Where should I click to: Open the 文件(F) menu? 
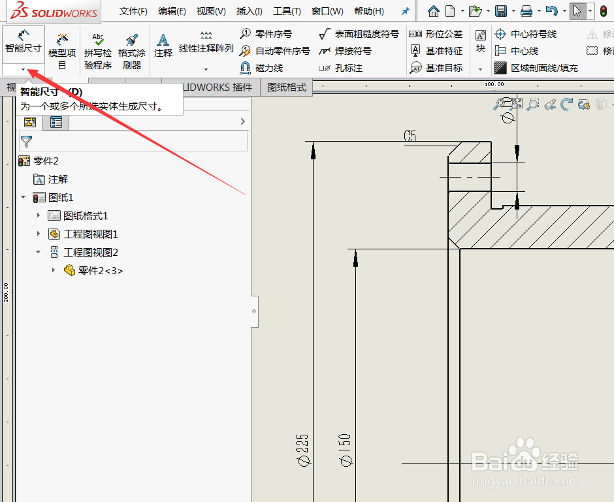pyautogui.click(x=133, y=11)
